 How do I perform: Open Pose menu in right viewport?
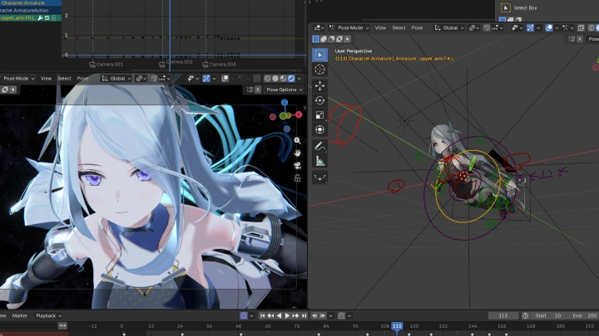click(417, 28)
